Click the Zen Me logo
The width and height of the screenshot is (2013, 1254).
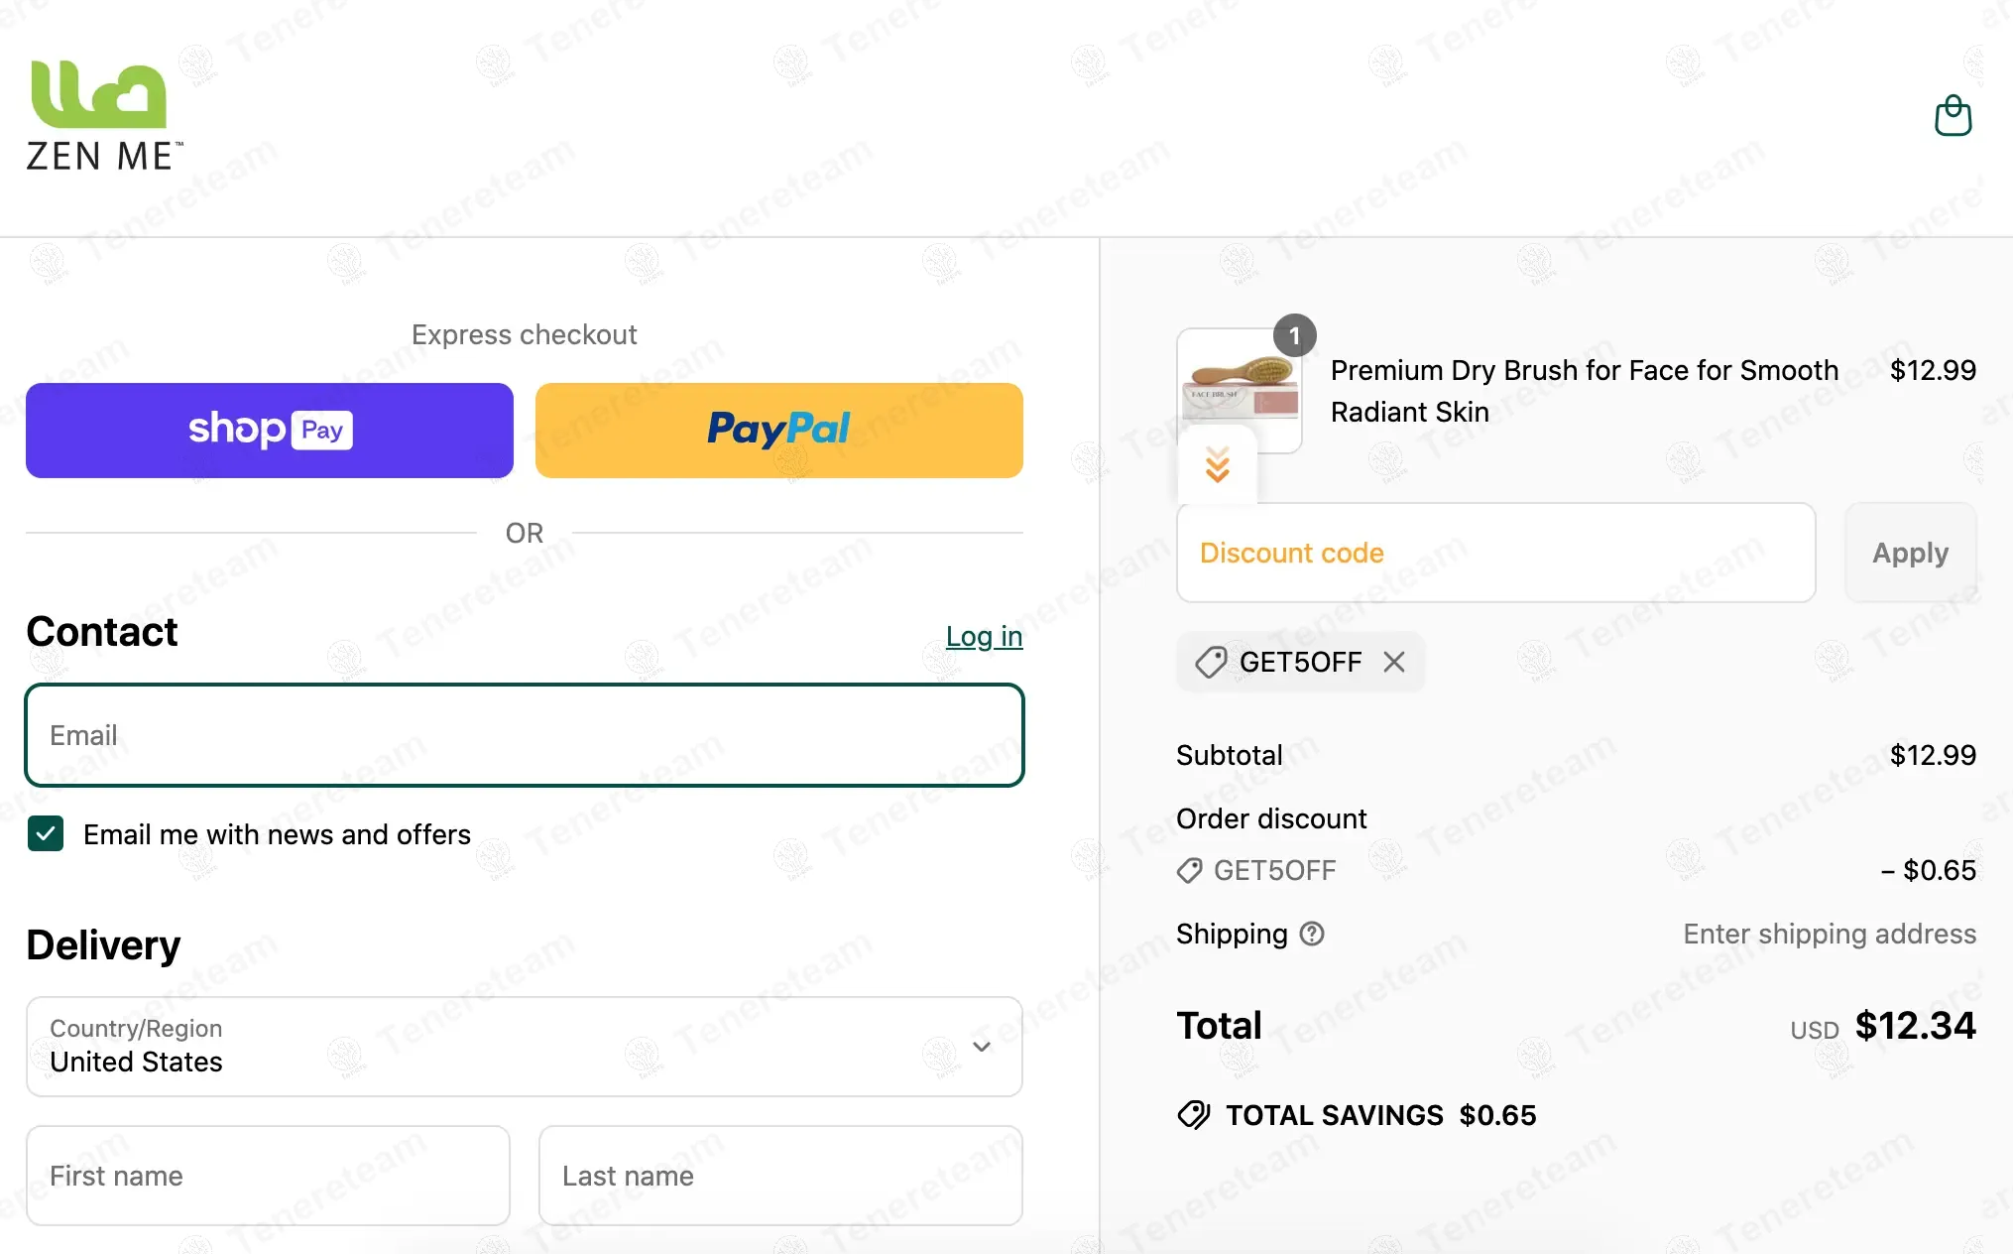pos(104,116)
